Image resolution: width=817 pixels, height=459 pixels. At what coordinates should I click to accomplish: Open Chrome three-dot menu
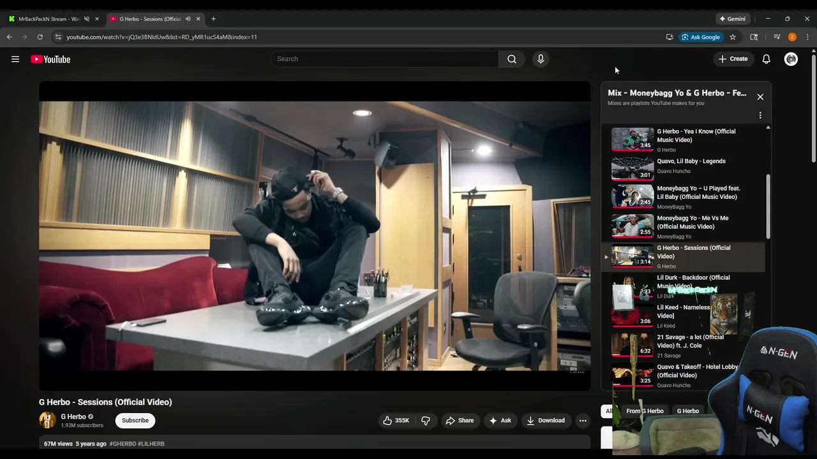[807, 37]
